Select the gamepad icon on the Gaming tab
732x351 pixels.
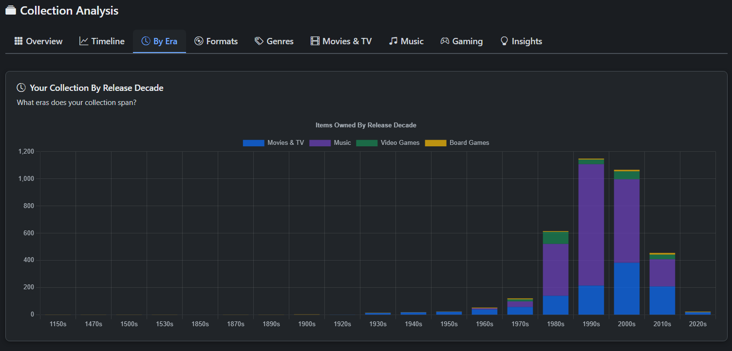[x=445, y=41]
